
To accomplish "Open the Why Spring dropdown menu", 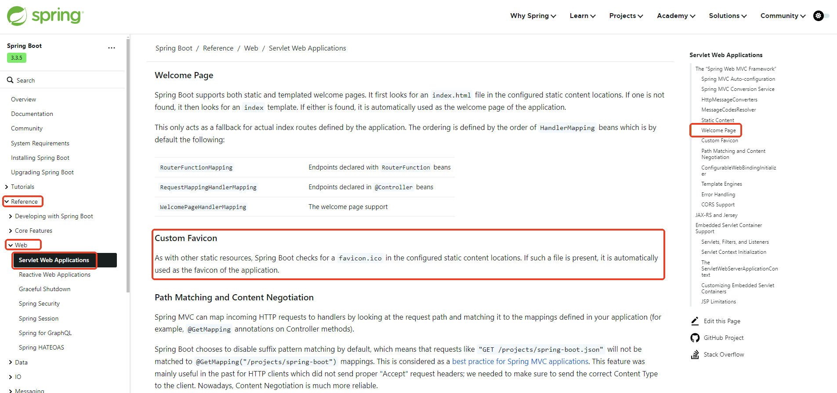I will [533, 16].
